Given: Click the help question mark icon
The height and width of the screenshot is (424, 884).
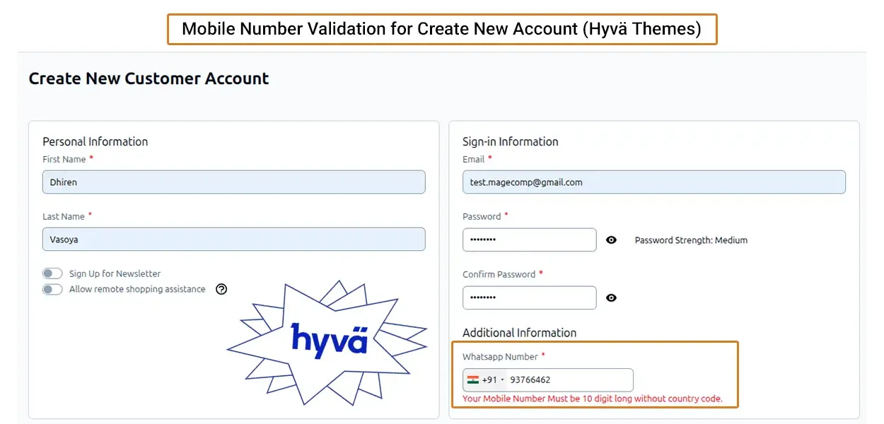Looking at the screenshot, I should point(221,289).
